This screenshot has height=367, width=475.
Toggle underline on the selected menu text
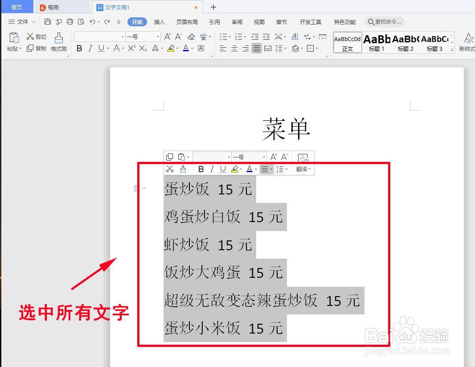(223, 169)
